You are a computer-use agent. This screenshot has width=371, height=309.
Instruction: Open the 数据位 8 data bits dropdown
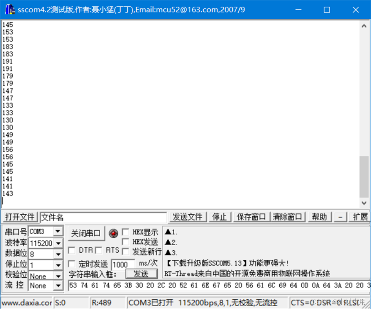(x=58, y=254)
